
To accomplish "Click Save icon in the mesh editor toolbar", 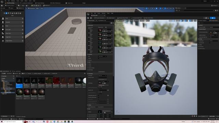I will 88,18.
